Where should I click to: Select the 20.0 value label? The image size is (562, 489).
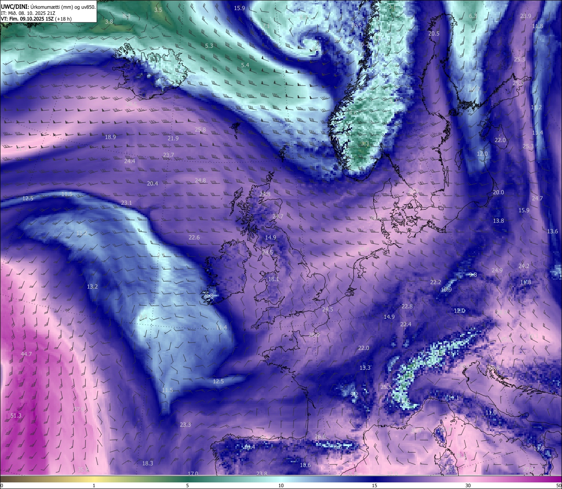click(498, 192)
